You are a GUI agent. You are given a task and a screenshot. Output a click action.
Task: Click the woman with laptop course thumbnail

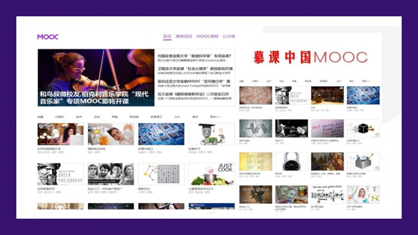[61, 134]
